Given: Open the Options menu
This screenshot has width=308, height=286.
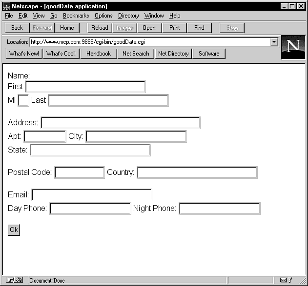Looking at the screenshot, I should coord(103,16).
